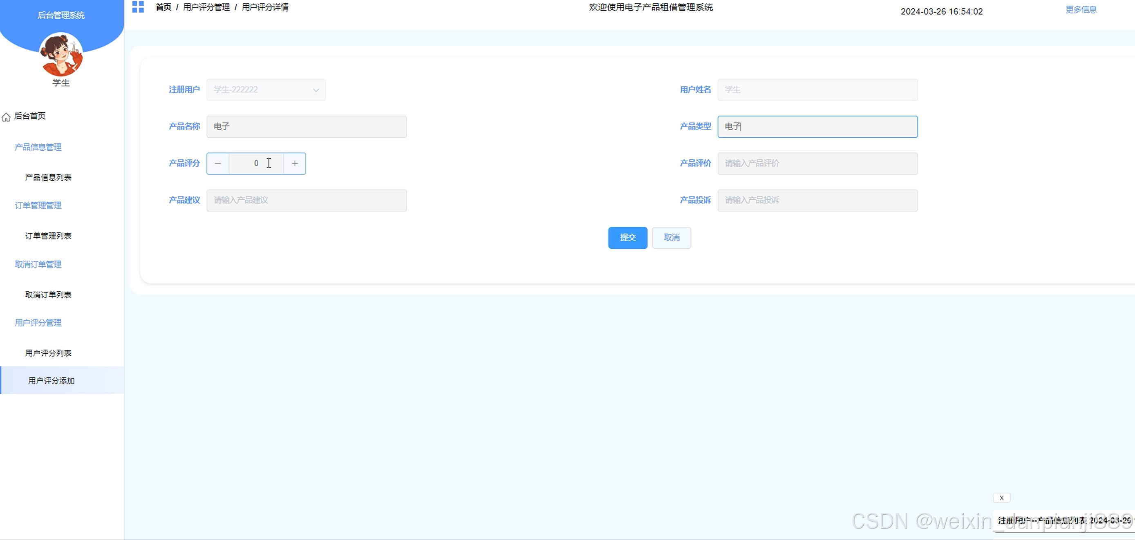Screen dimensions: 1135x540
Task: Collapse the 取消订单管理 menu group
Action: pos(38,264)
